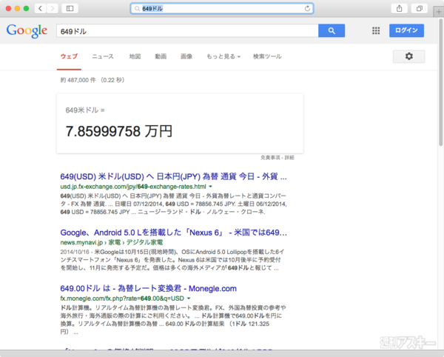
Task: Switch to the ニュース tab
Action: 103,56
